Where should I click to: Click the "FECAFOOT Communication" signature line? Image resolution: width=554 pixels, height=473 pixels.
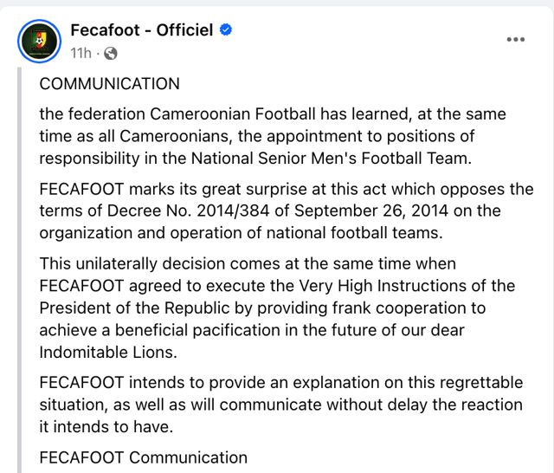(143, 457)
